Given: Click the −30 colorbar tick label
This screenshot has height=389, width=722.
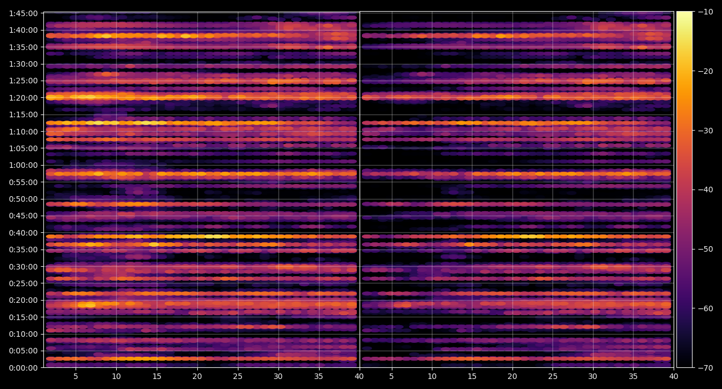Looking at the screenshot, I should pos(705,131).
